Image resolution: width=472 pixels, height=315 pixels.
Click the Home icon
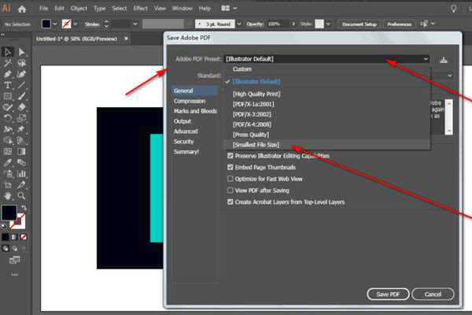click(22, 9)
